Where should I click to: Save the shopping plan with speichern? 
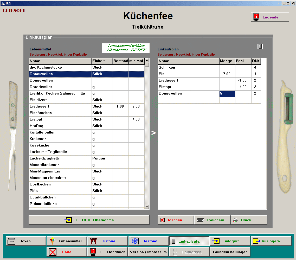[212, 220]
